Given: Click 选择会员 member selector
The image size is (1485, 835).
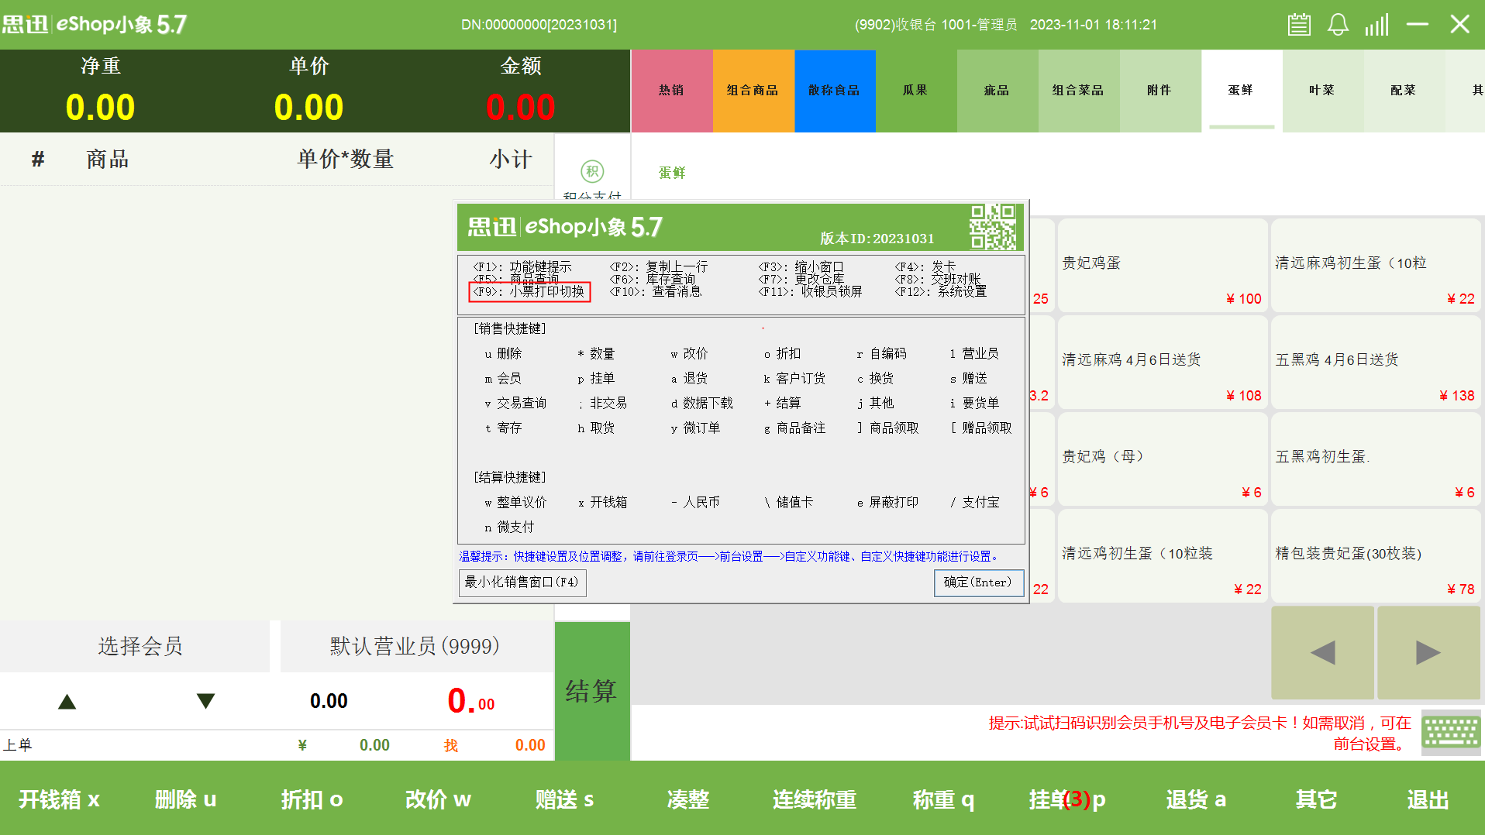Looking at the screenshot, I should coord(135,646).
